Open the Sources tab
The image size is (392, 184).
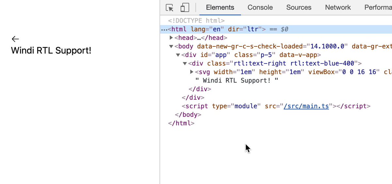tap(299, 8)
